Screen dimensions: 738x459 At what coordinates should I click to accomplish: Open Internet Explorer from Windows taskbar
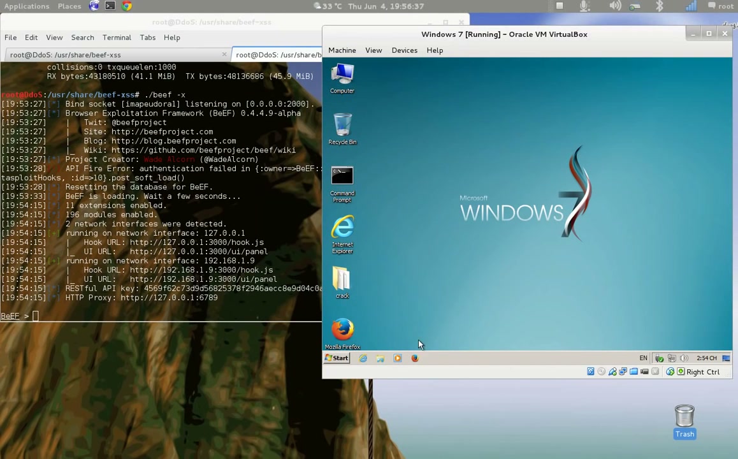pos(363,358)
